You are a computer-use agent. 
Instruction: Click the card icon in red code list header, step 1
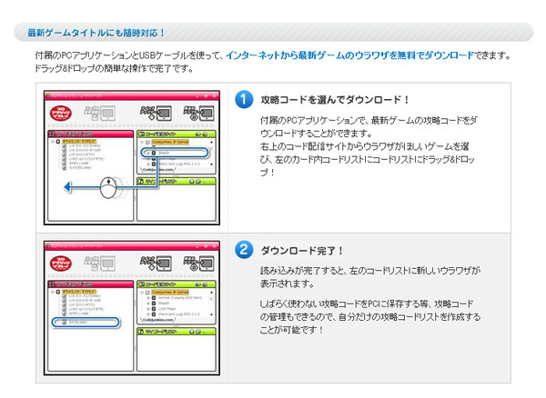52,134
